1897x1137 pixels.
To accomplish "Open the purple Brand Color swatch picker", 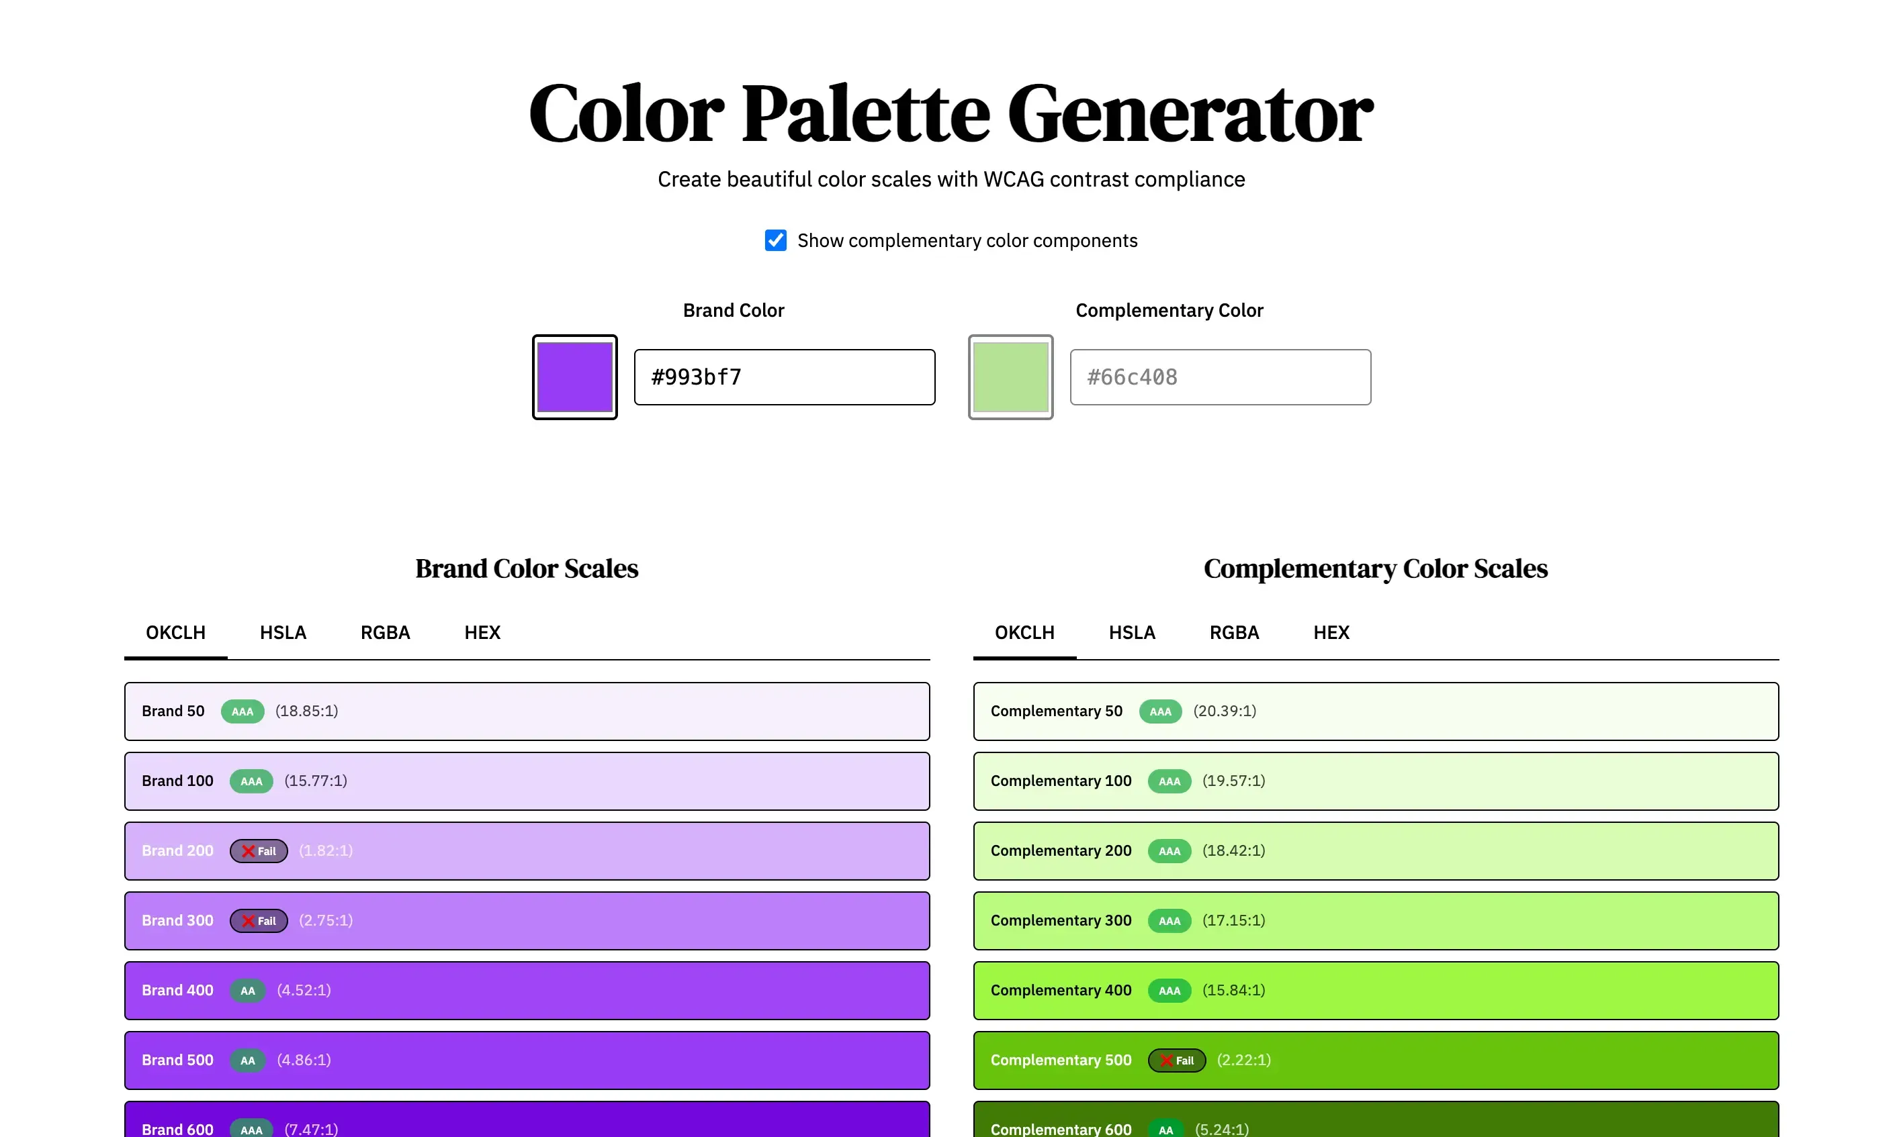I will click(x=574, y=377).
